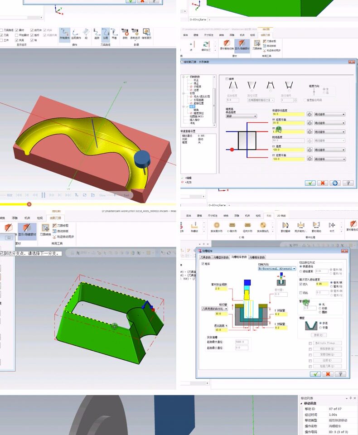Click 重新加工 refresh icon in top-right ribbon

206,46
